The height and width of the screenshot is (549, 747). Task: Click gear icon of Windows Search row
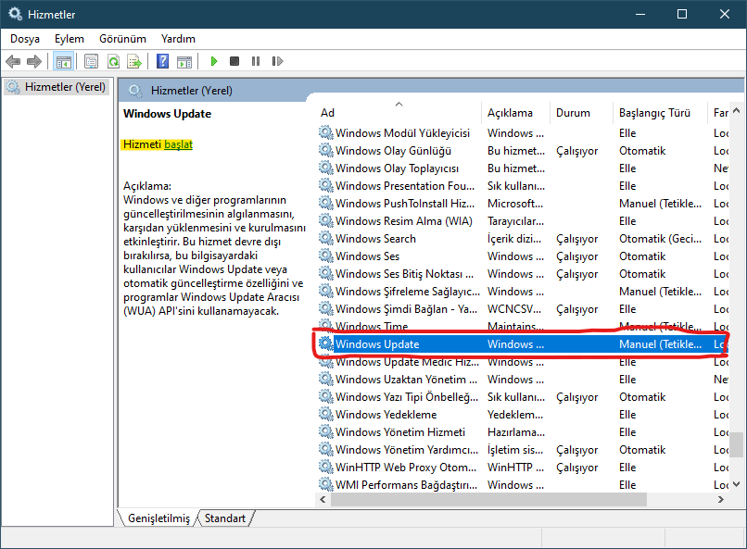[x=326, y=238]
